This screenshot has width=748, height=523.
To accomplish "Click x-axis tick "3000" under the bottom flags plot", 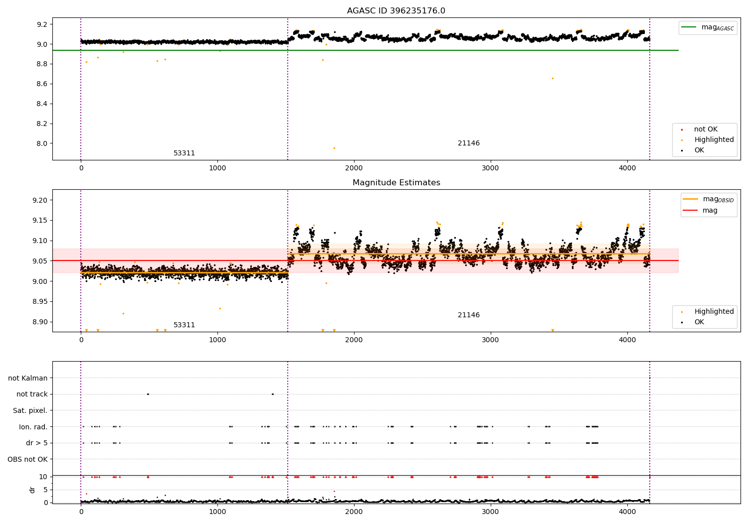I will coord(491,512).
